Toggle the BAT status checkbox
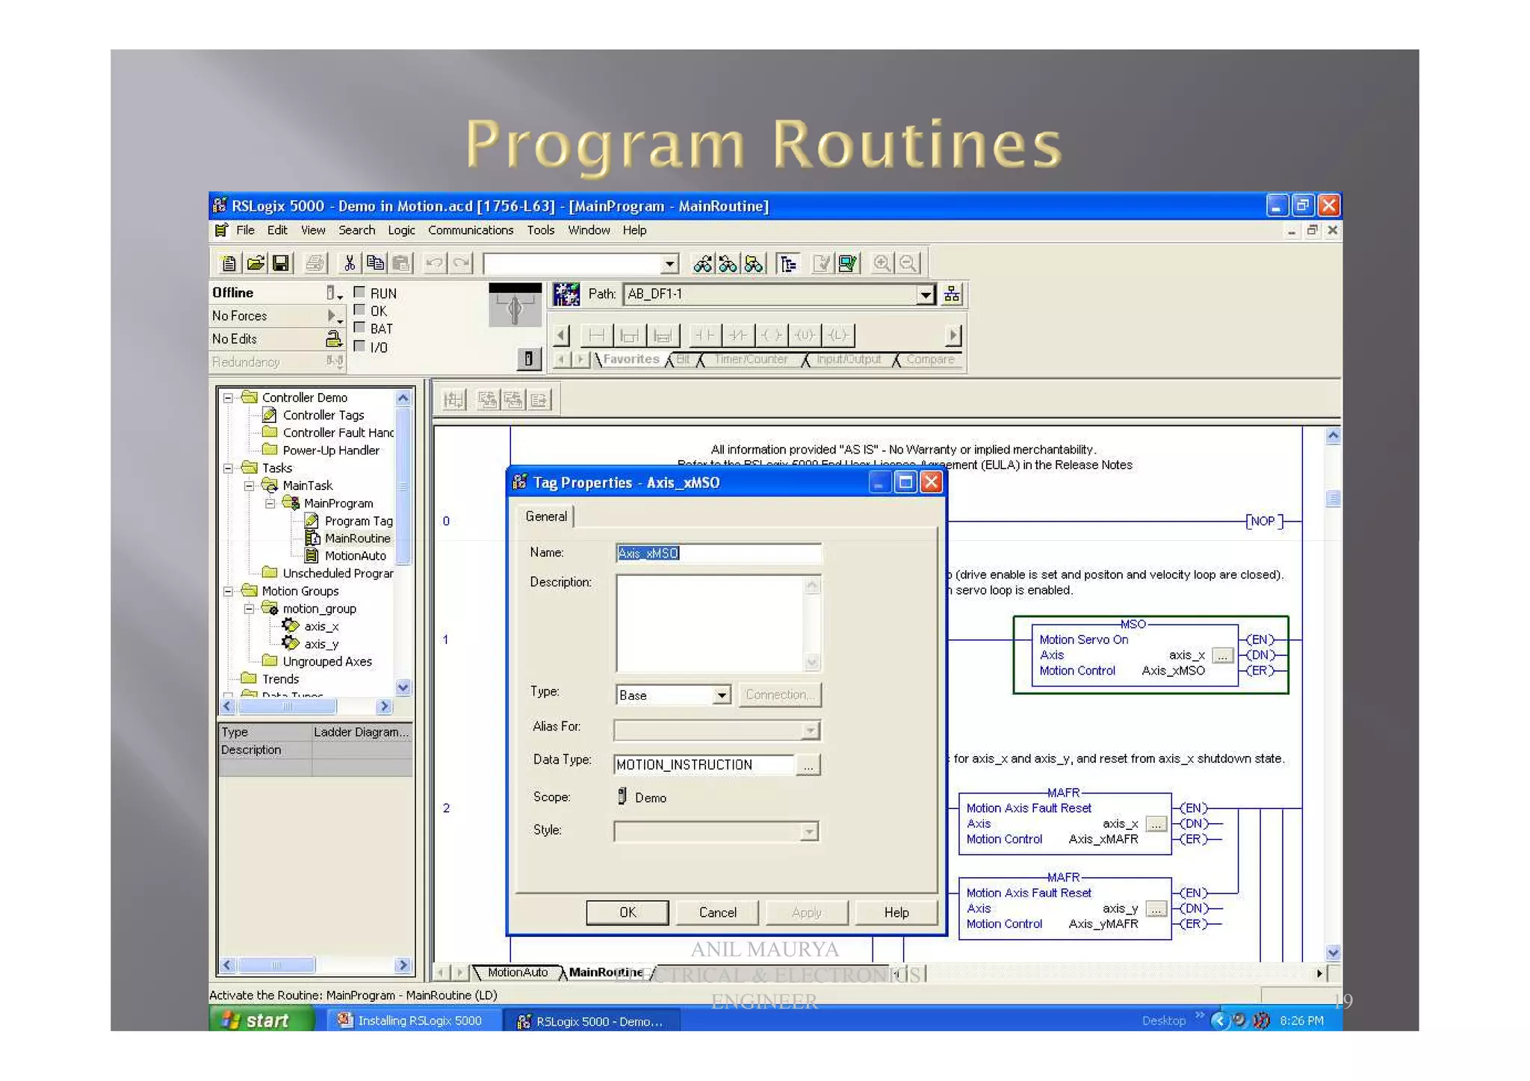The width and height of the screenshot is (1530, 1081). click(359, 327)
